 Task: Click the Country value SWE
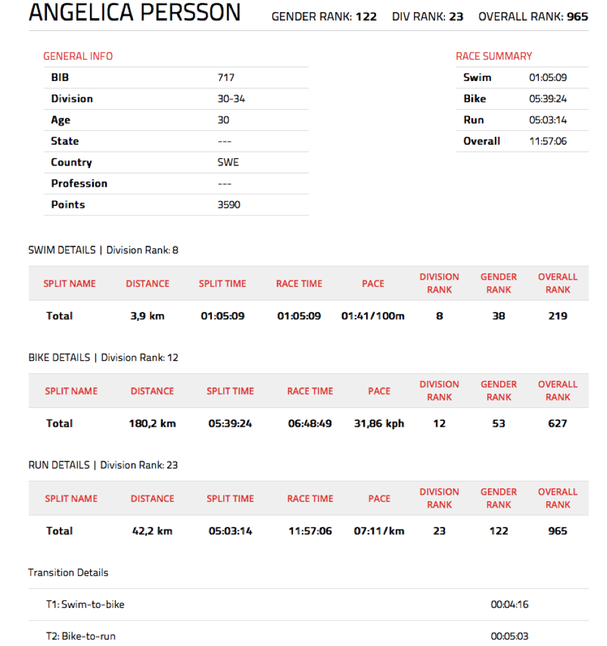pos(228,163)
